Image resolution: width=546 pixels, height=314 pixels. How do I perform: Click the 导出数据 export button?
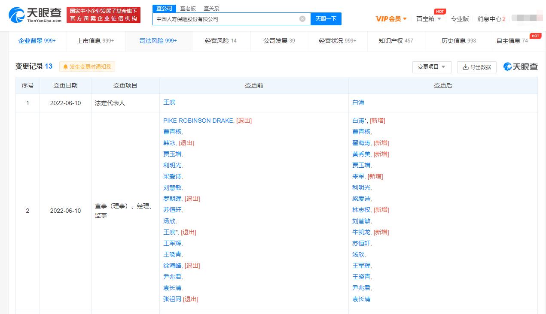point(476,67)
